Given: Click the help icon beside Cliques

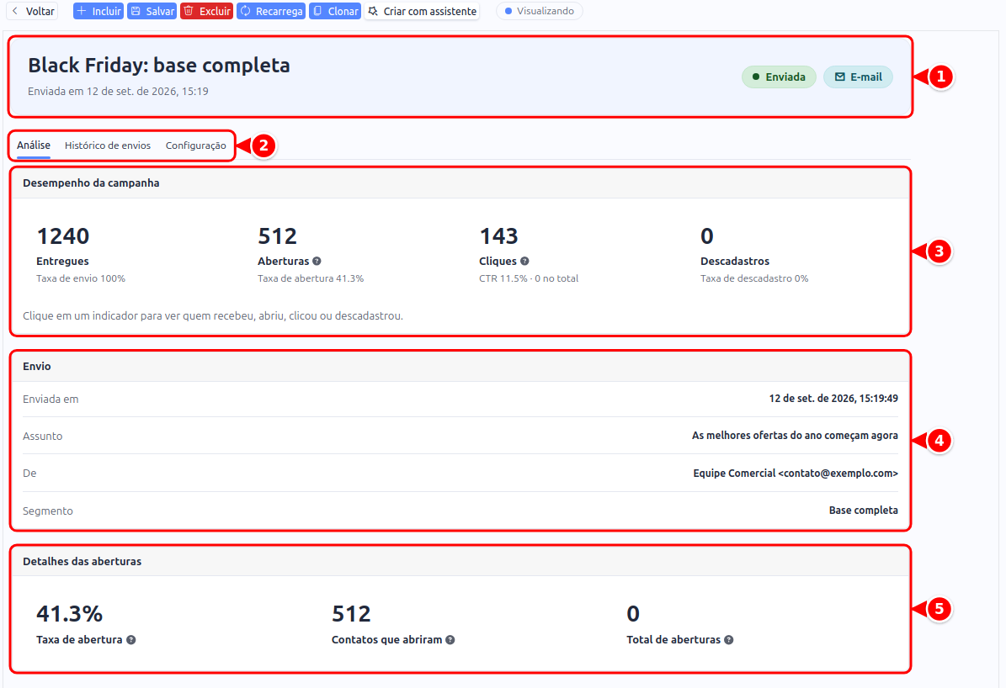Looking at the screenshot, I should 524,261.
